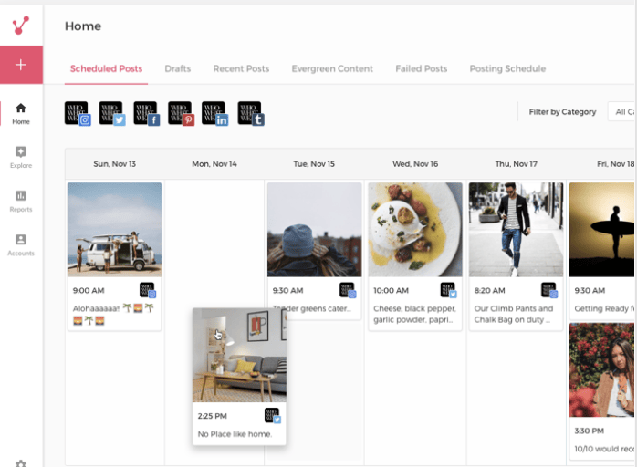Click the Mon, Nov 14 column header
637x467 pixels.
pyautogui.click(x=214, y=164)
